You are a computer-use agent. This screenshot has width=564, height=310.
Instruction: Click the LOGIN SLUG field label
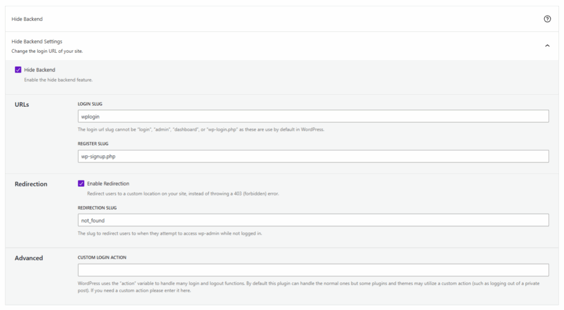pyautogui.click(x=90, y=104)
